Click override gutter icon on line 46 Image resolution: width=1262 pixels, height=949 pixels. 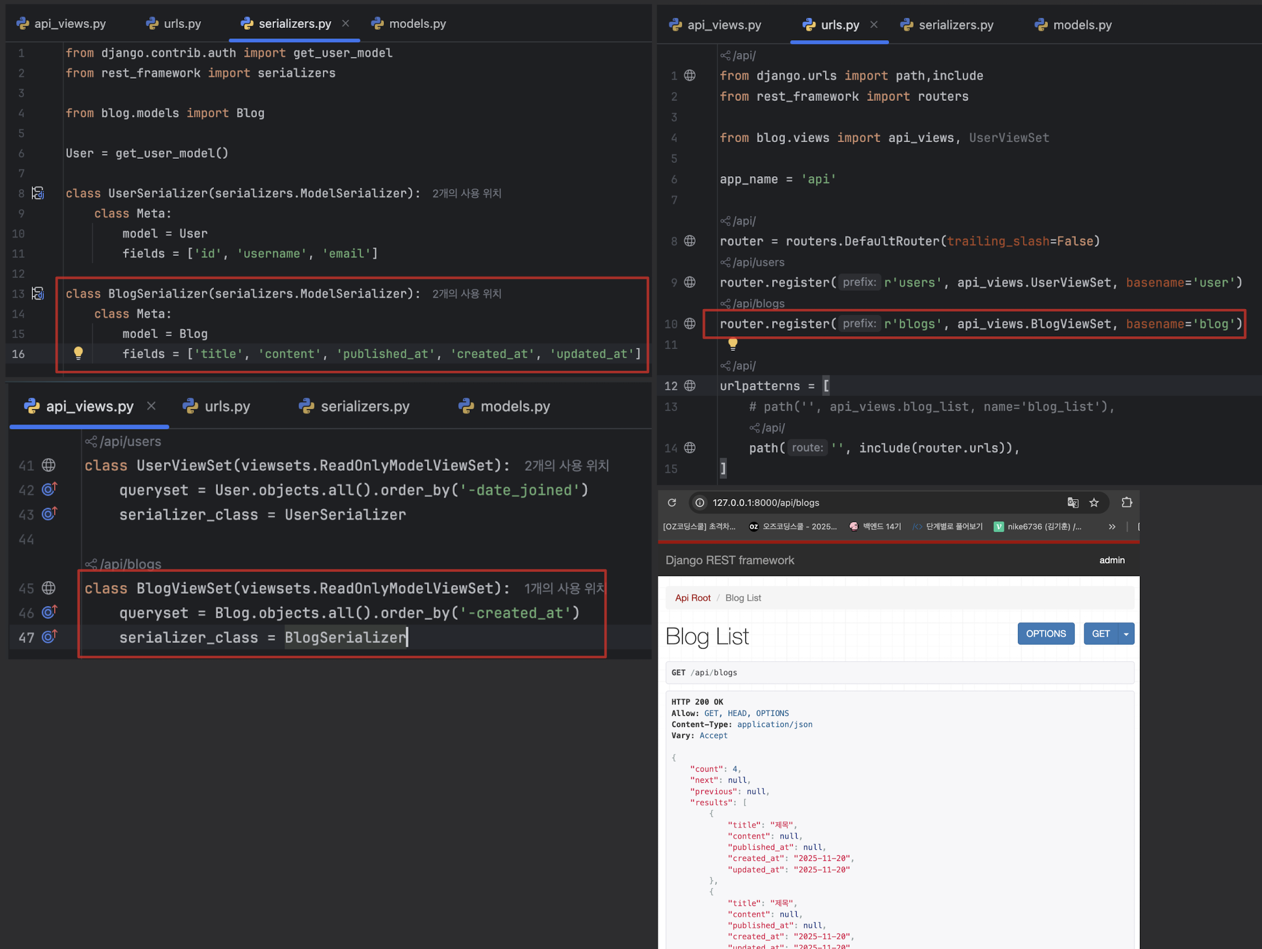coord(49,612)
